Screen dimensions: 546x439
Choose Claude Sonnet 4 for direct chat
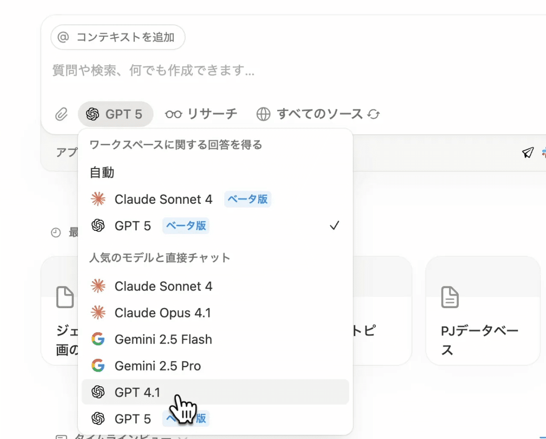pos(164,286)
